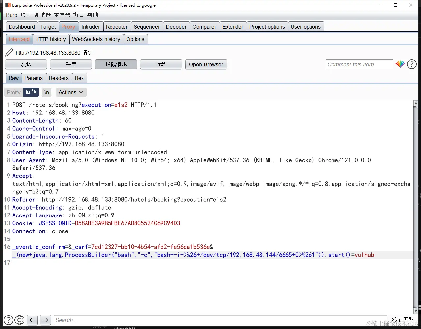Click the Connection: close header line

point(40,231)
